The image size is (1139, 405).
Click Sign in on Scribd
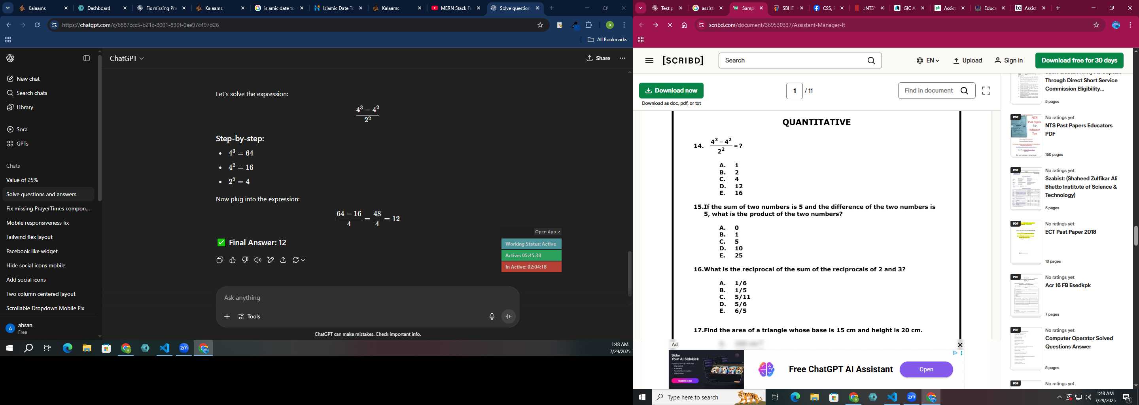point(1008,61)
